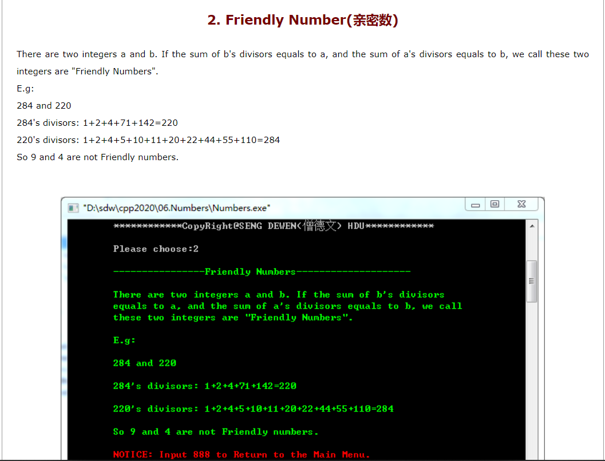Screen dimensions: 605x461
Task: Click console CopyRight@SENG DEWEN banner line
Action: (274, 226)
